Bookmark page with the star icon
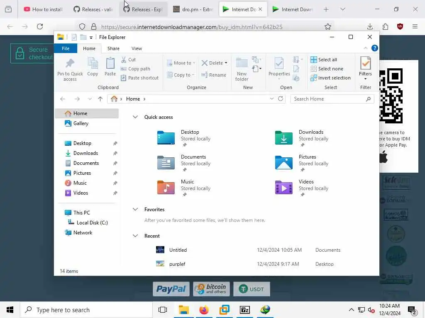 328,26
